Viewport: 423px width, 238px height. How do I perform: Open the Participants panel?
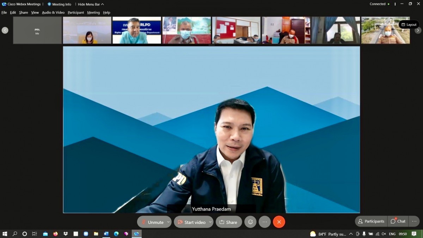371,221
